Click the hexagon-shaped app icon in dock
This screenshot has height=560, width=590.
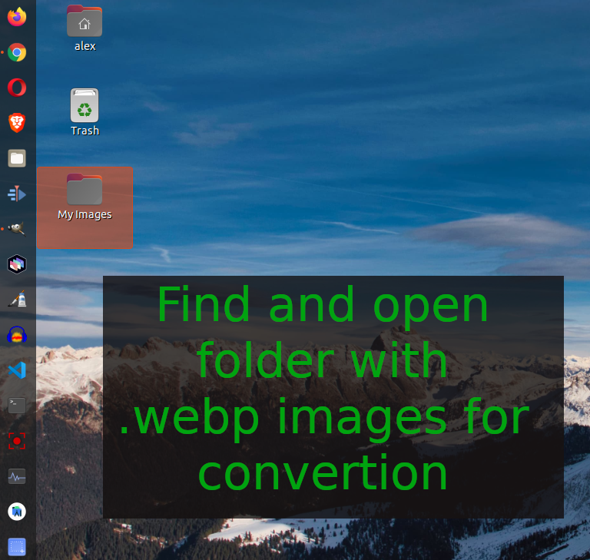pyautogui.click(x=17, y=263)
